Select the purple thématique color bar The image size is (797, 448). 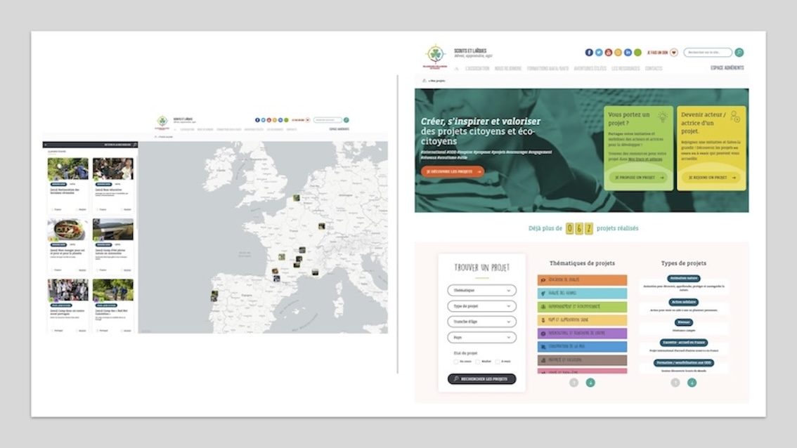(582, 334)
